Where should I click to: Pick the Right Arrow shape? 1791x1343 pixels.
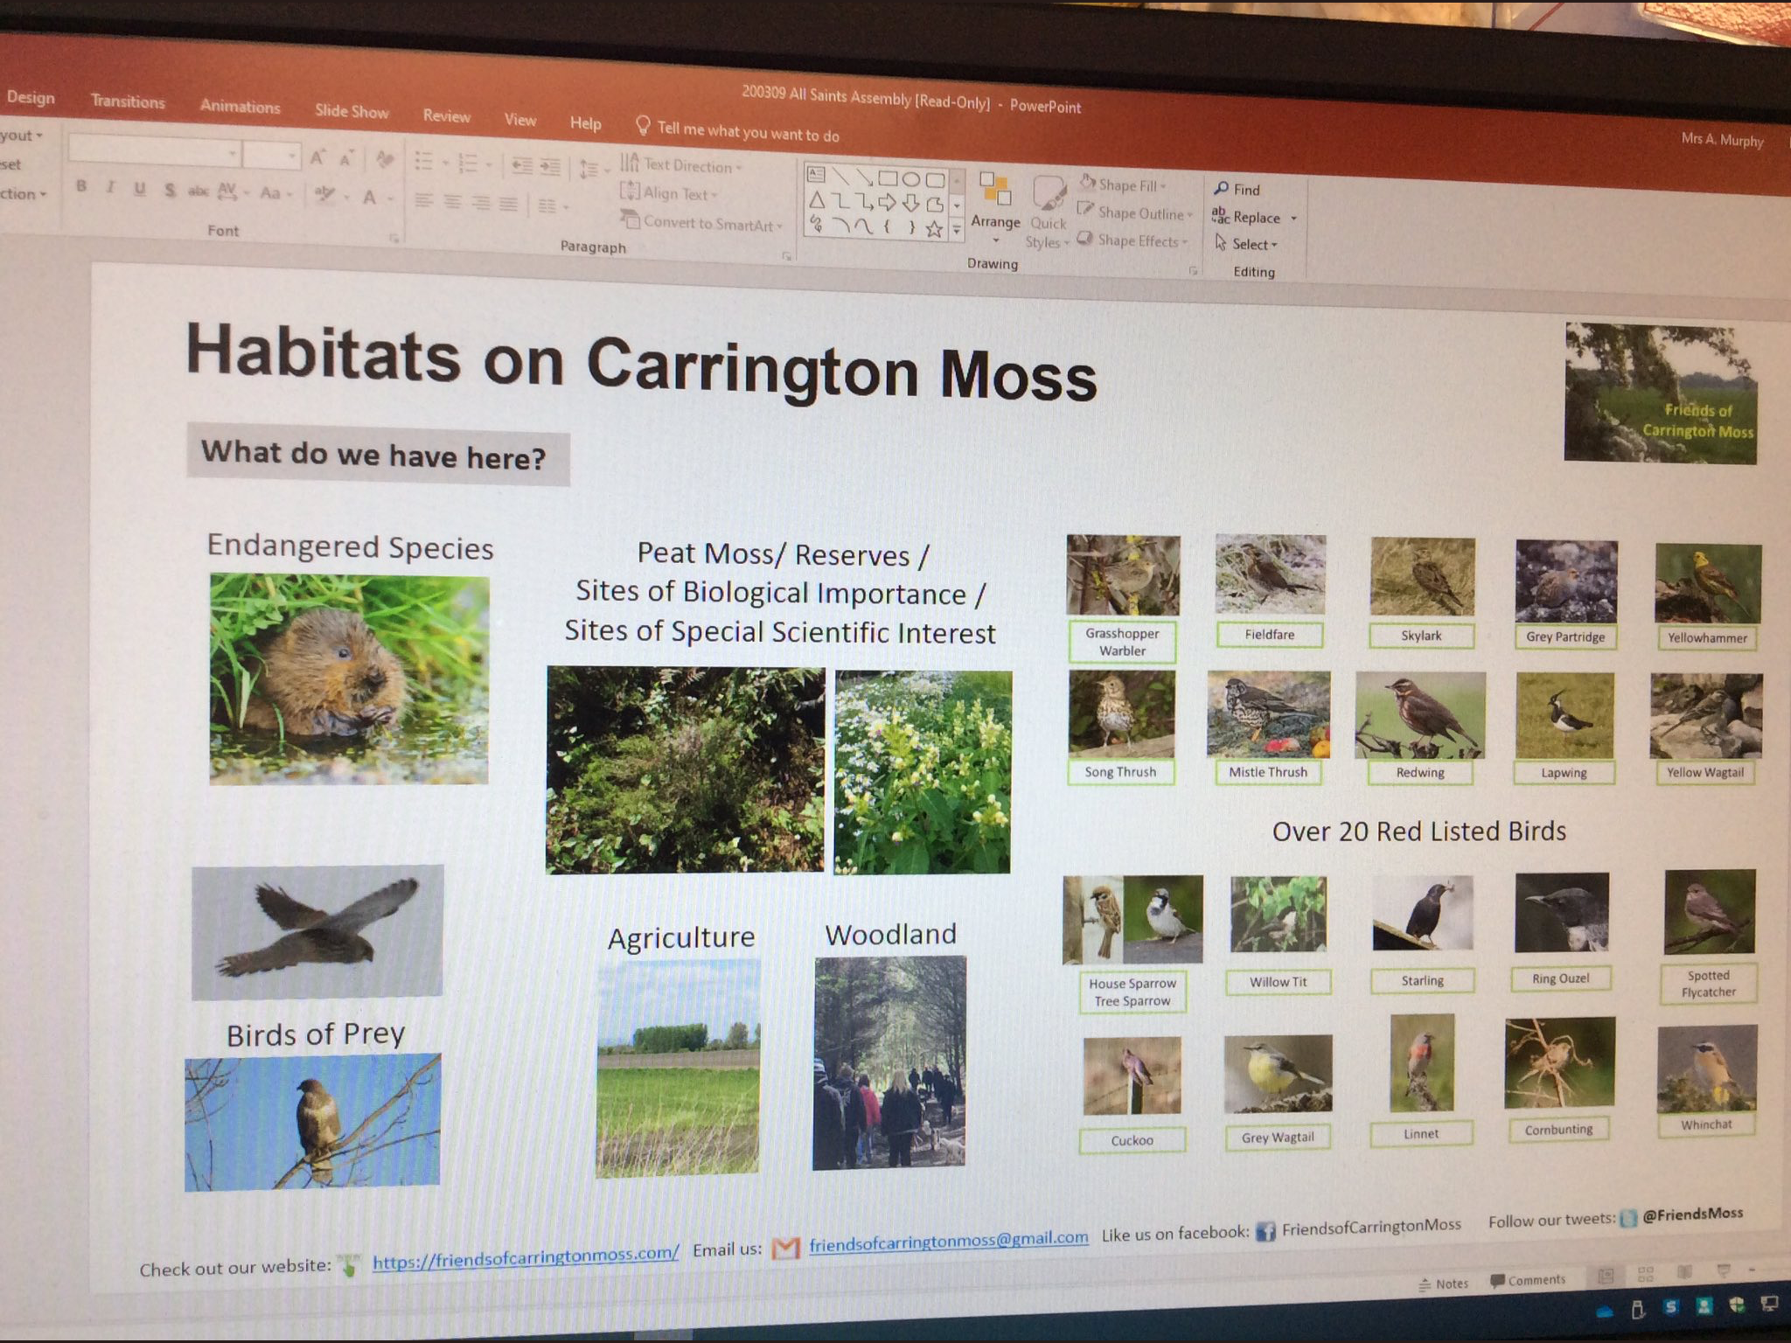(x=888, y=203)
